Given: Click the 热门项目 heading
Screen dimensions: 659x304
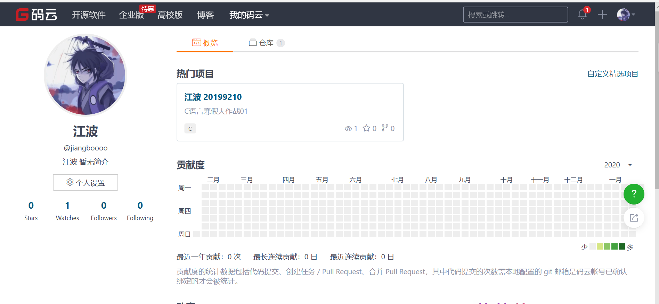Looking at the screenshot, I should [195, 74].
